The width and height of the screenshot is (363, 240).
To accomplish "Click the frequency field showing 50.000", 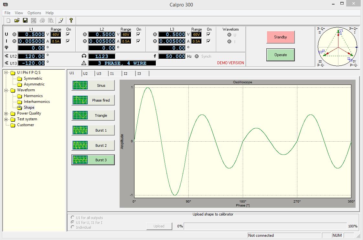I will point(172,56).
